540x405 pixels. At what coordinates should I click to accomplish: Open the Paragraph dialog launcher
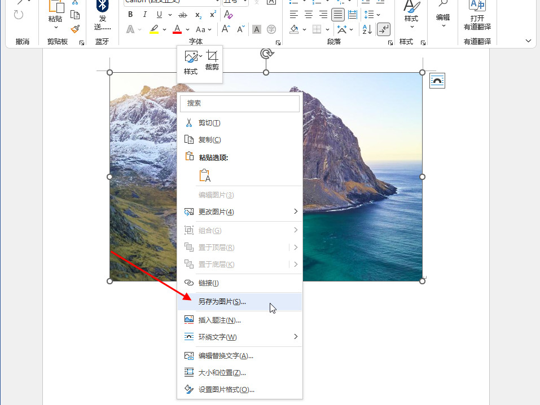390,43
